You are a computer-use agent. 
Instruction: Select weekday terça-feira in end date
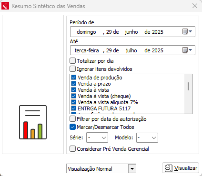(87, 50)
